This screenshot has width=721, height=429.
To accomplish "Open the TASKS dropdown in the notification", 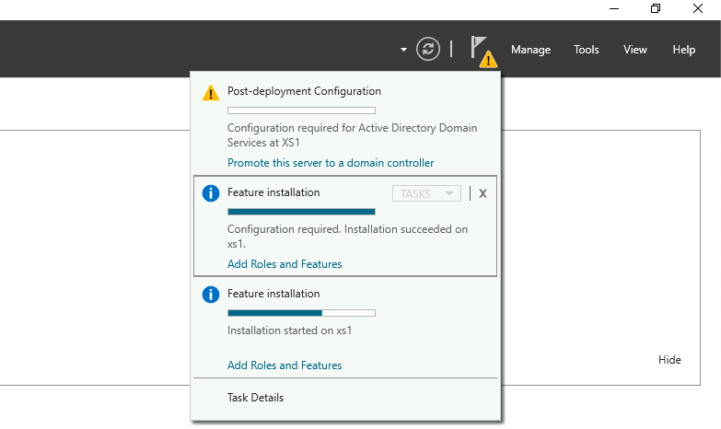I will [x=426, y=193].
